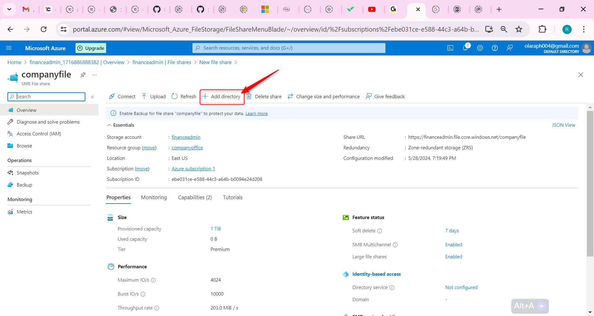Screen dimensions: 594x316
Task: Launch Cloud Shell from the top bar
Action: pos(450,48)
